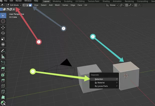
Task: Activate the Move tool
Action: click(x=3, y=27)
